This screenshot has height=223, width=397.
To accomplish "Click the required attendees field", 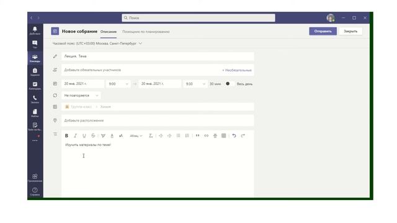I will 141,70.
